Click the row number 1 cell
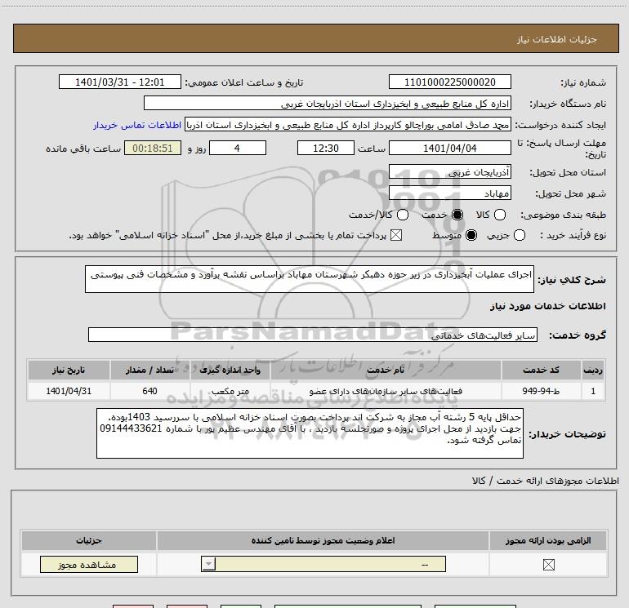This screenshot has height=608, width=629. pyautogui.click(x=593, y=391)
